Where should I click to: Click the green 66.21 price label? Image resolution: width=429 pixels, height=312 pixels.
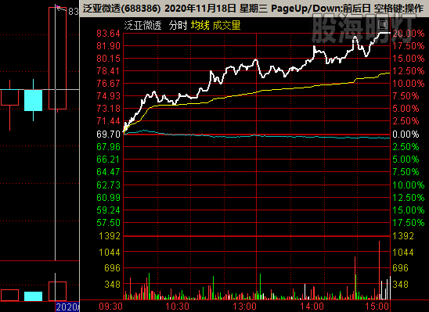pyautogui.click(x=108, y=160)
